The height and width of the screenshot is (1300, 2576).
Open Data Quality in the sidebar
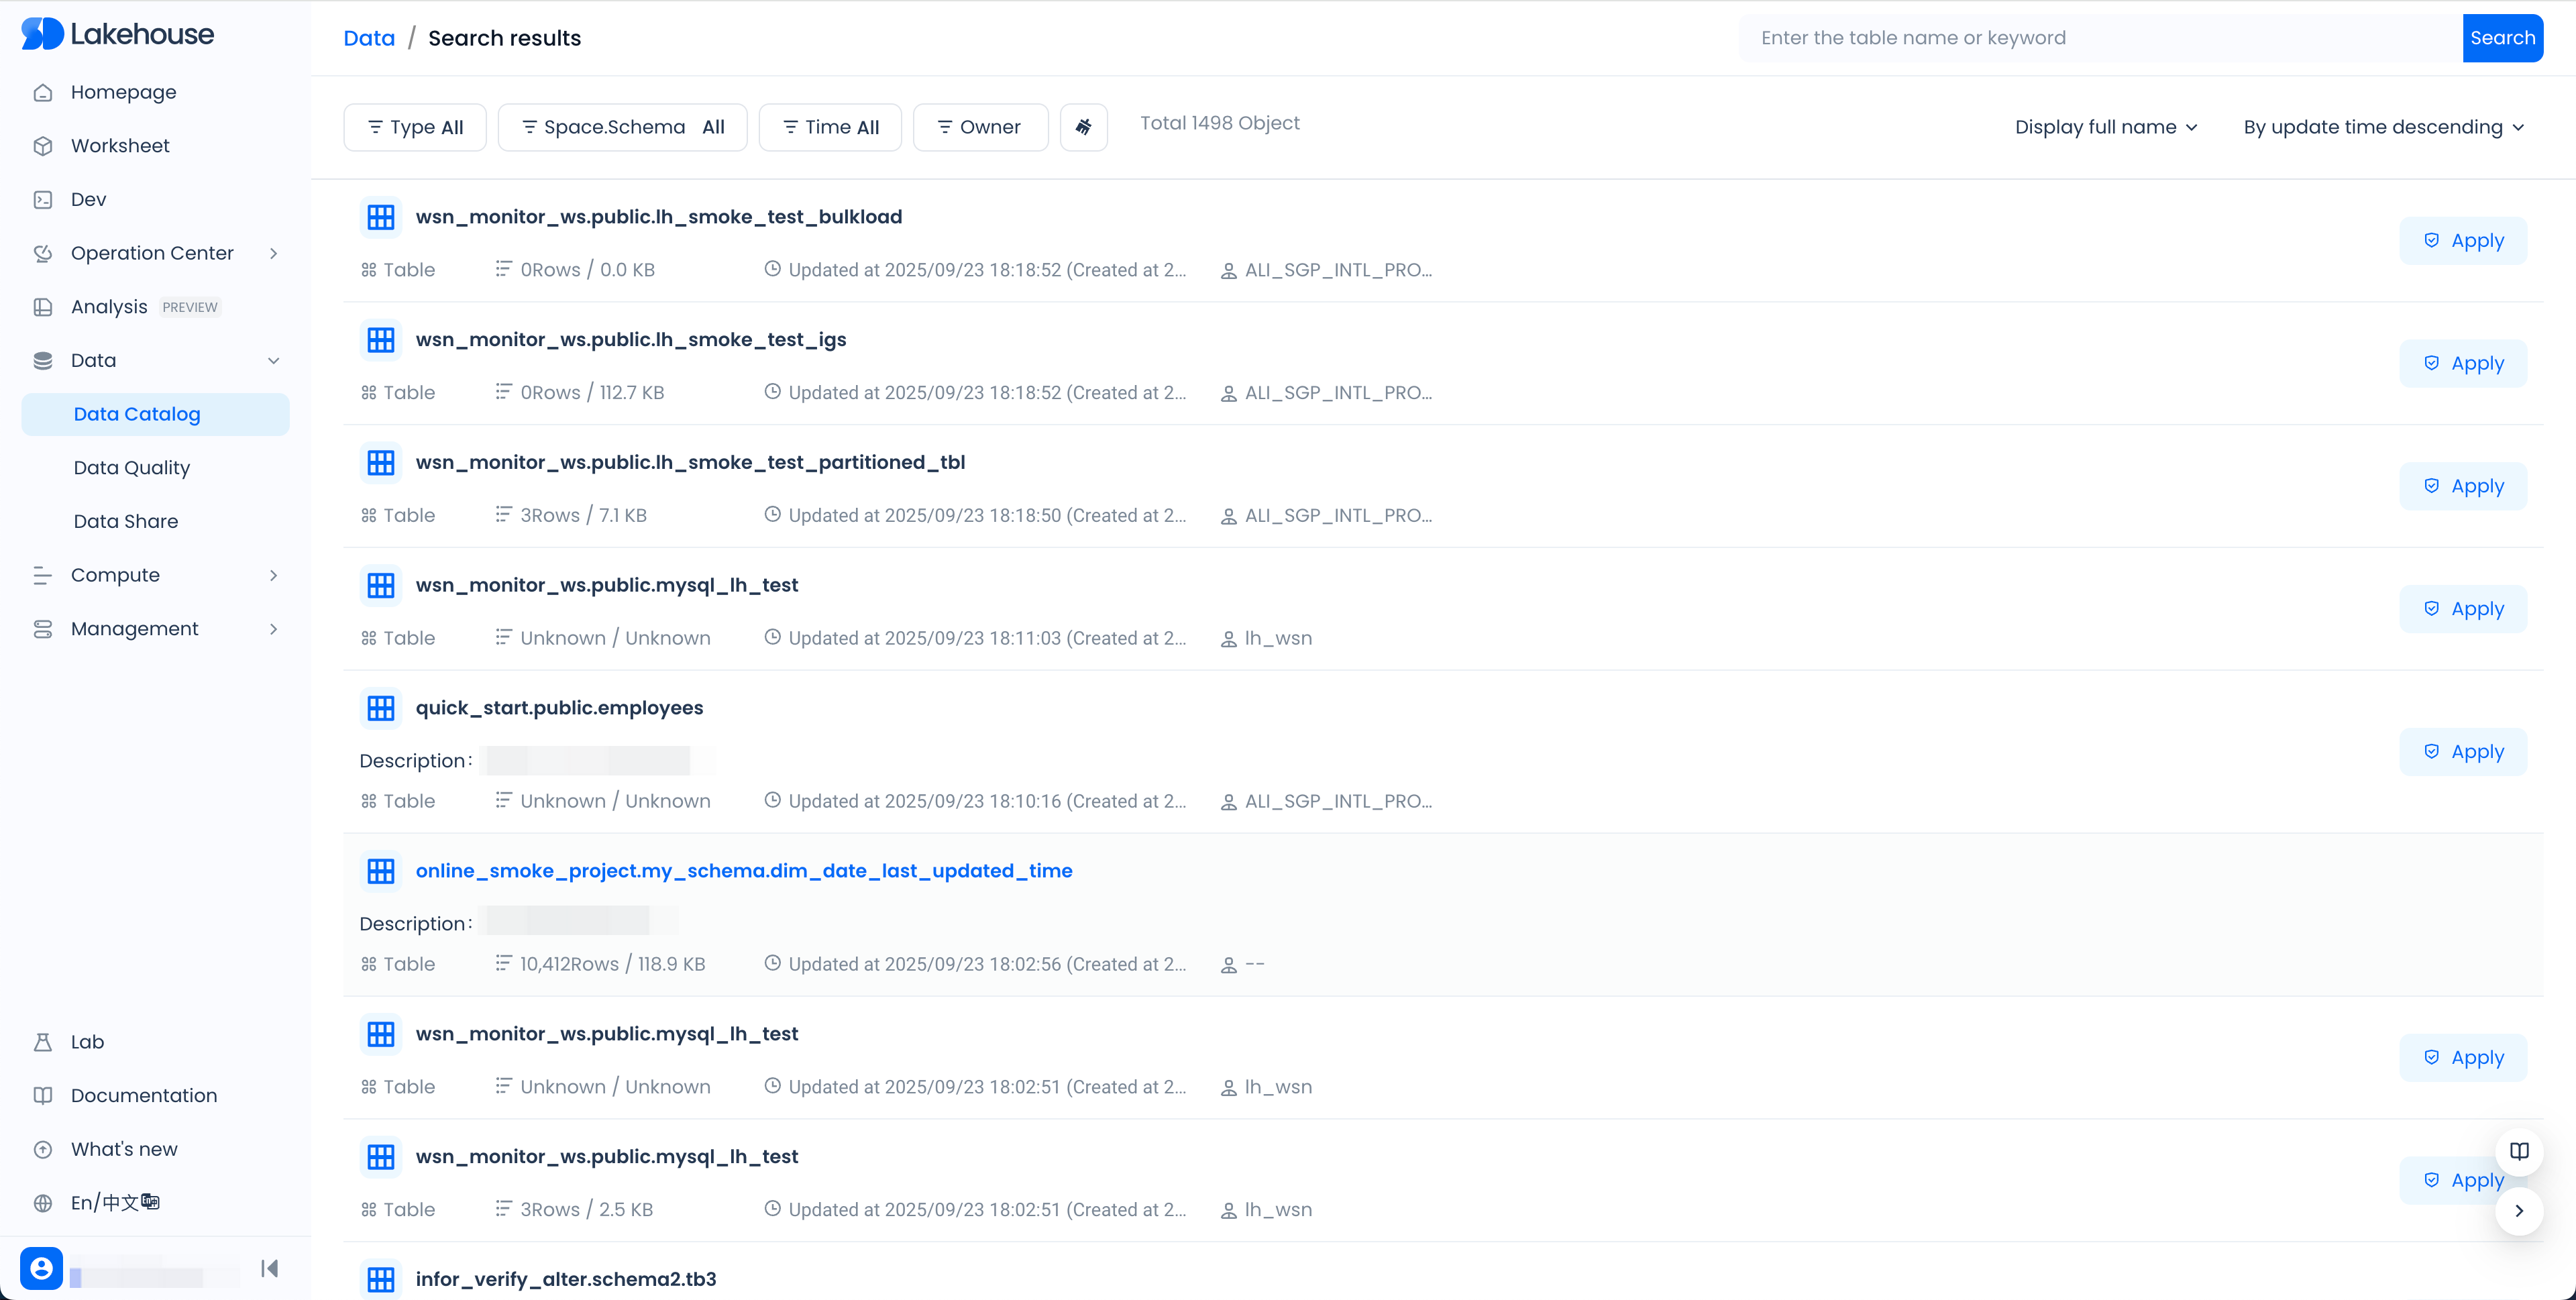[131, 467]
